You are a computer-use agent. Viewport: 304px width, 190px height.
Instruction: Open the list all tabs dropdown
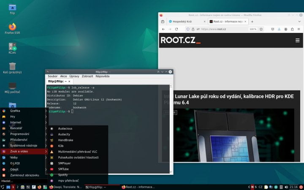[299, 22]
